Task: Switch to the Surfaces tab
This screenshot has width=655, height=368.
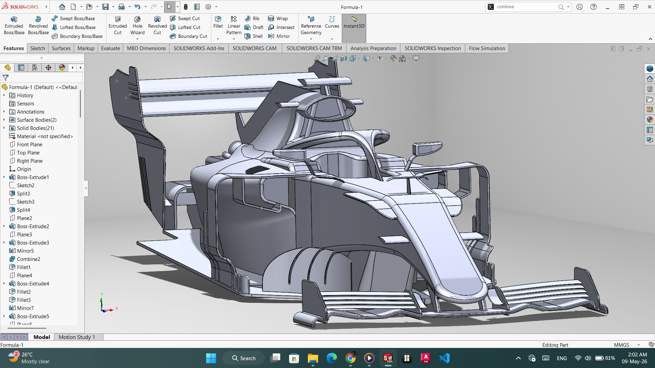Action: point(61,48)
